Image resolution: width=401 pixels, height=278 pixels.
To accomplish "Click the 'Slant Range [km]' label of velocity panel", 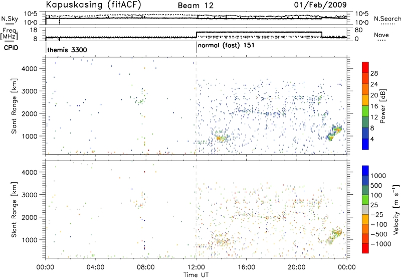I will click(x=14, y=210).
